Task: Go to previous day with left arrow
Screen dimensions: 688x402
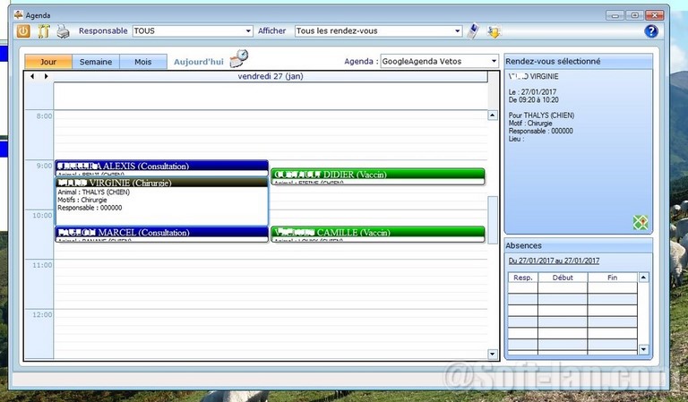Action: pos(33,77)
